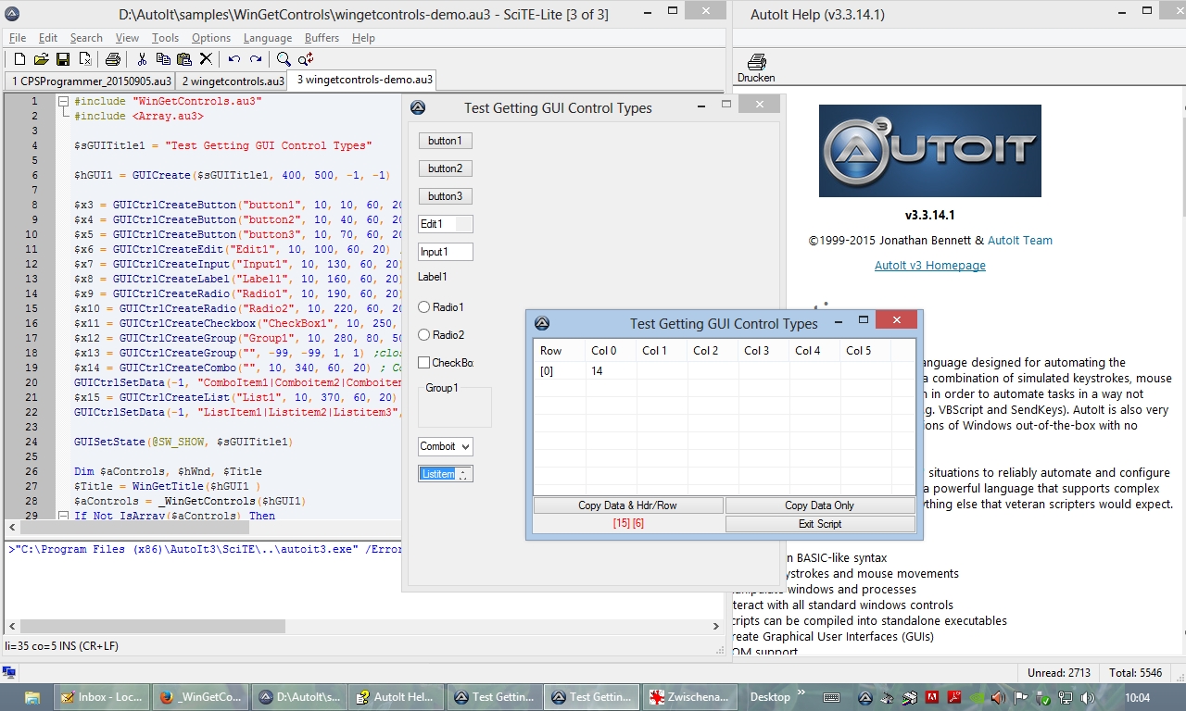Tick the CheckBox1 checkbox
This screenshot has width=1186, height=711.
tap(424, 363)
